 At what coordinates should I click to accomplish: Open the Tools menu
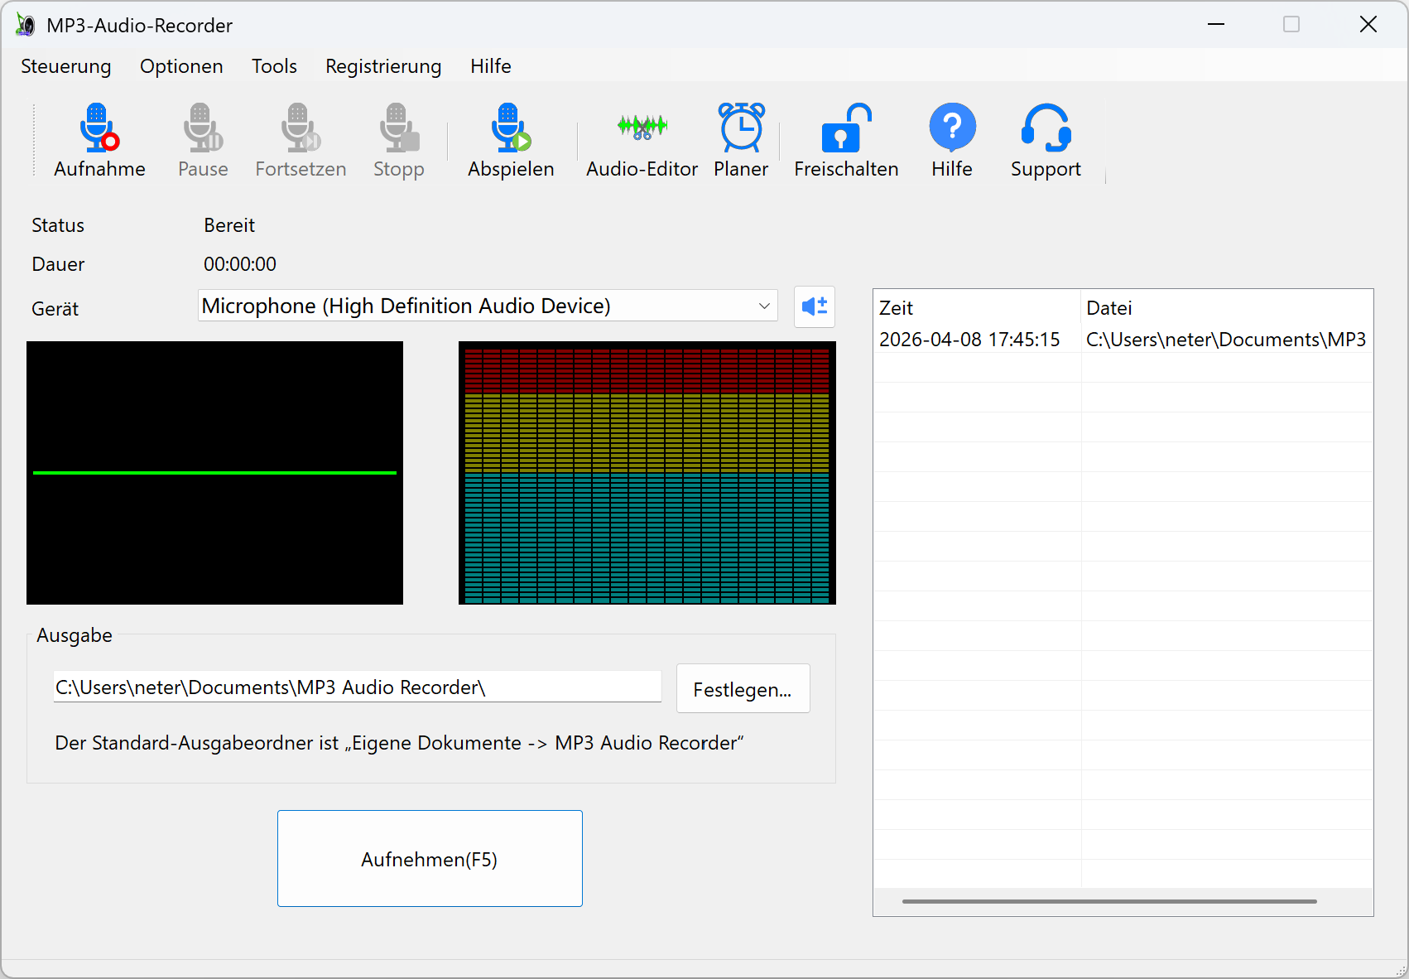point(274,66)
